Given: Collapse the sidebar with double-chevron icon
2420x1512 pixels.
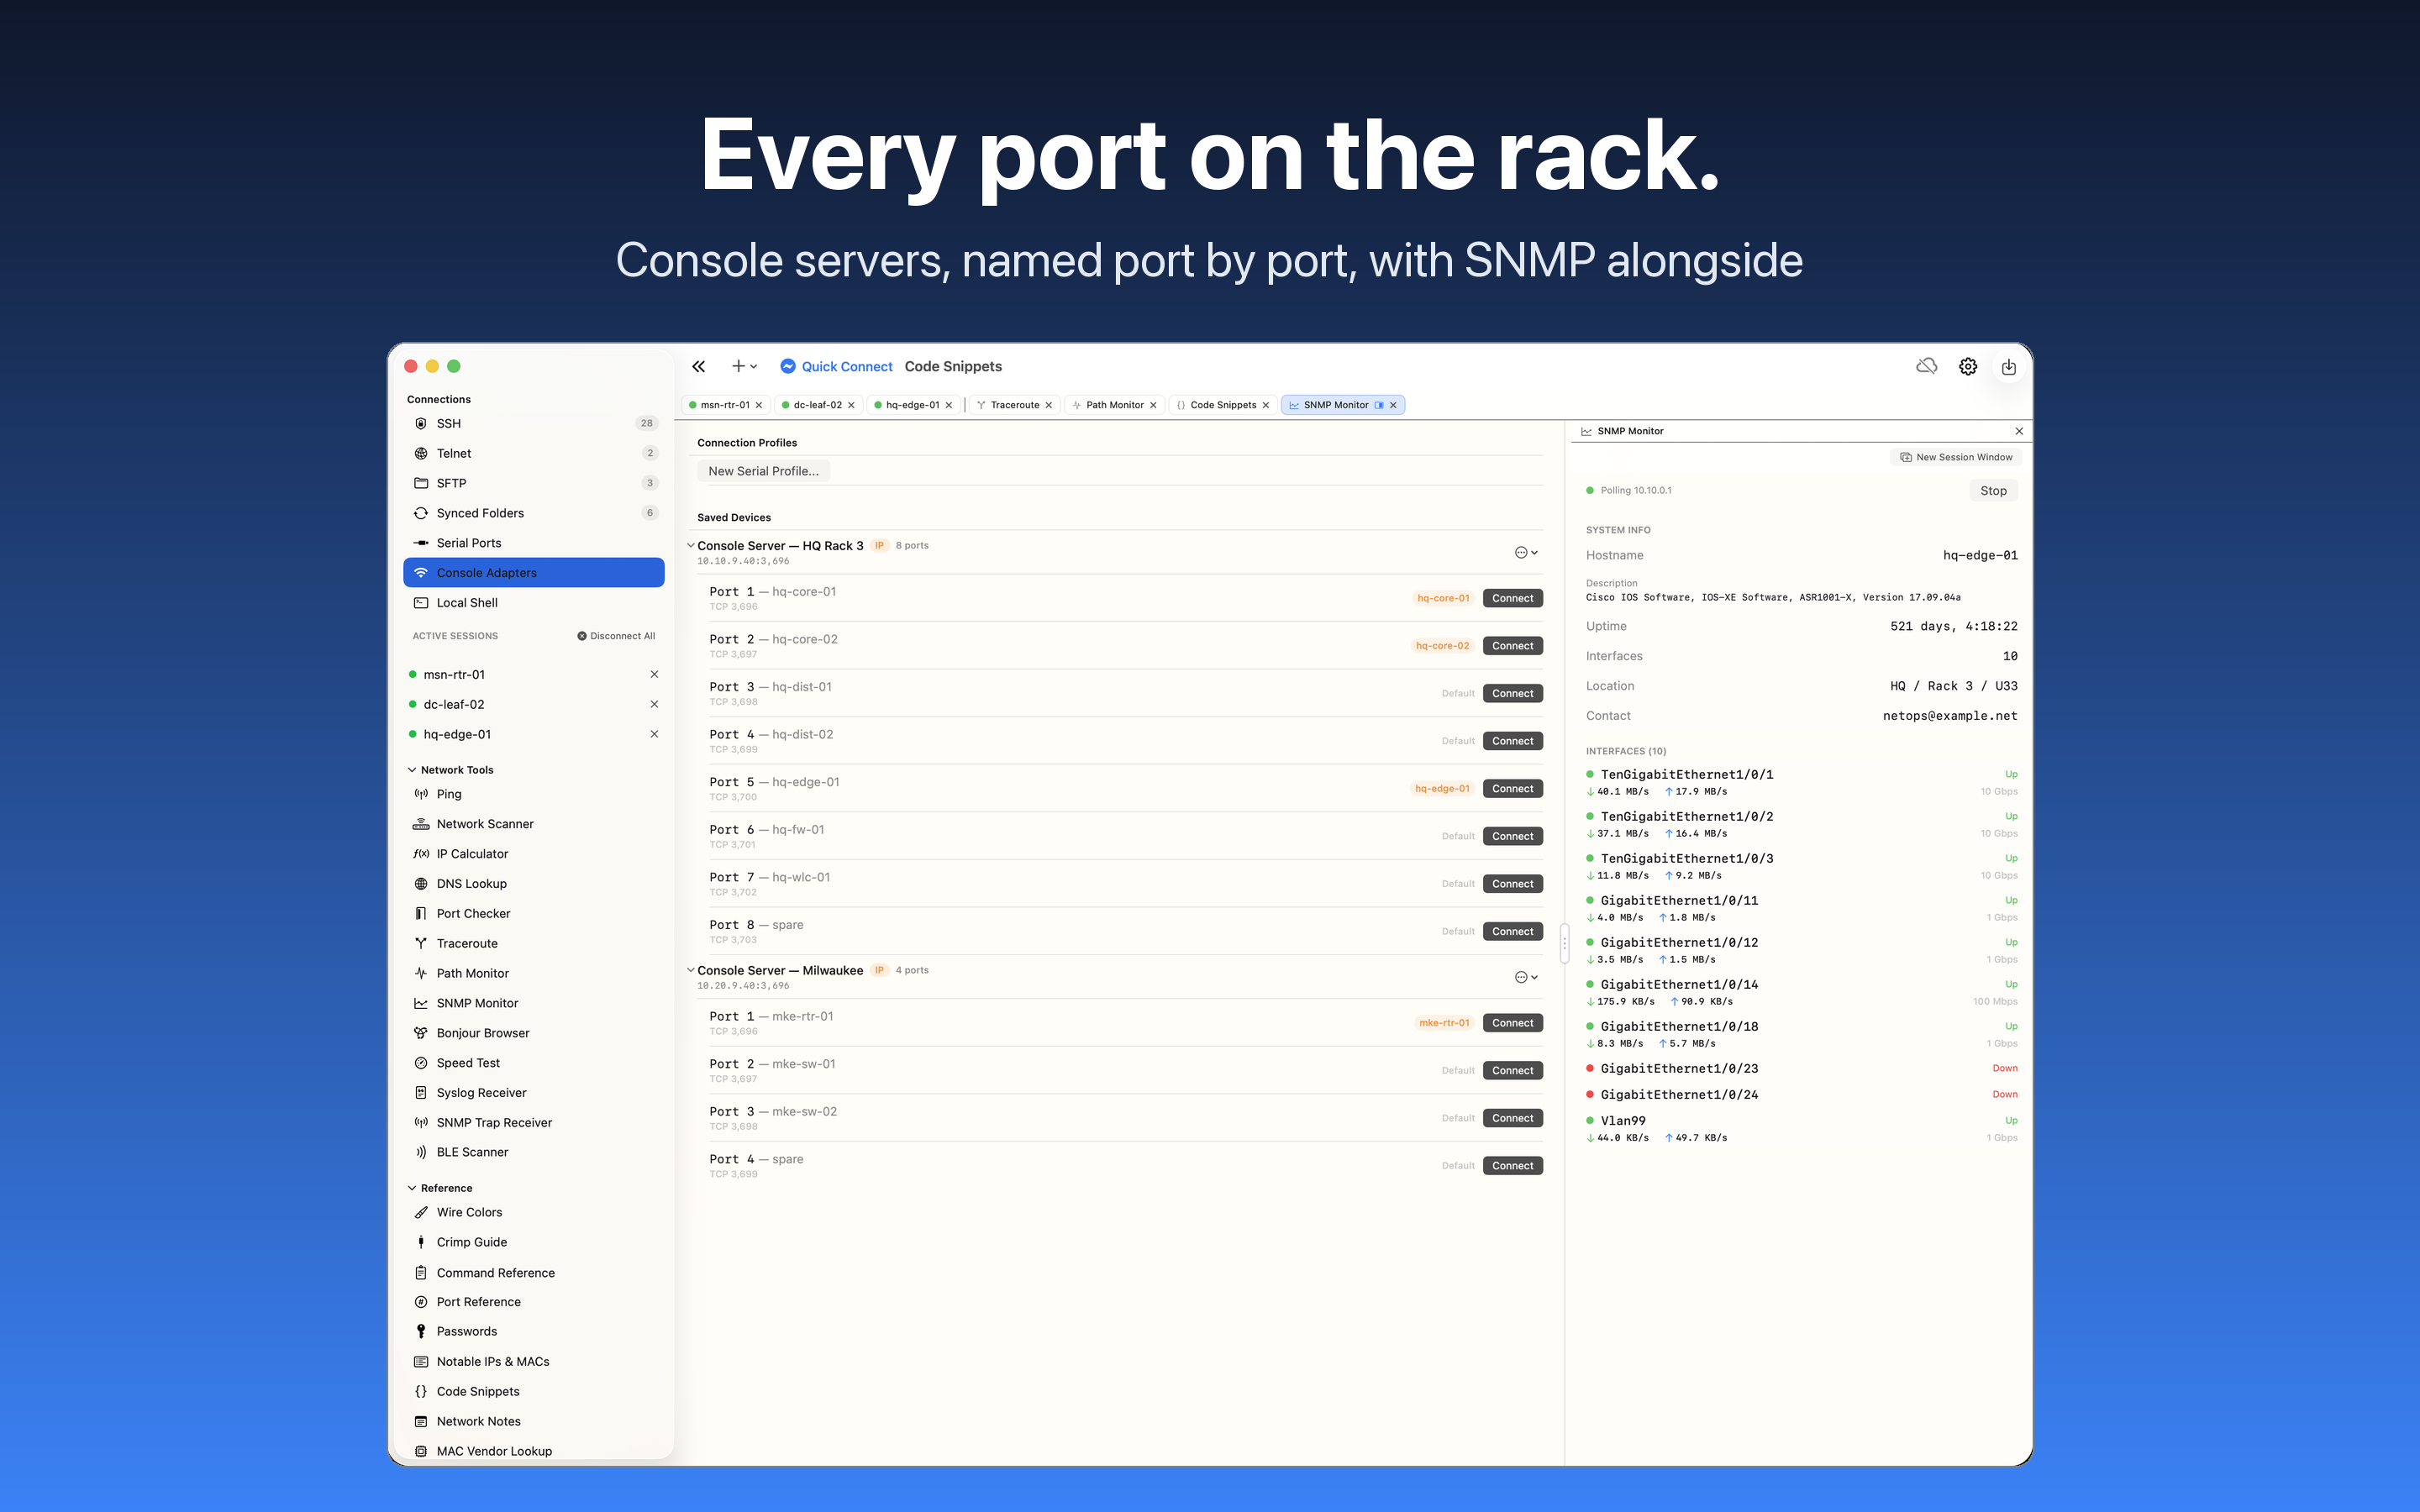Looking at the screenshot, I should [698, 366].
